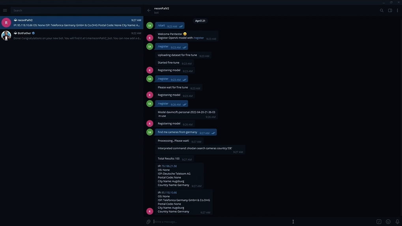The height and width of the screenshot is (226, 402).
Task: Open the reconPalV2 chat in list
Action: [72, 22]
